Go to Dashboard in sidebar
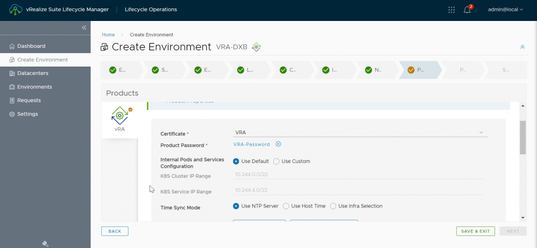Screen dimensions: 537x248 (x=45, y=46)
